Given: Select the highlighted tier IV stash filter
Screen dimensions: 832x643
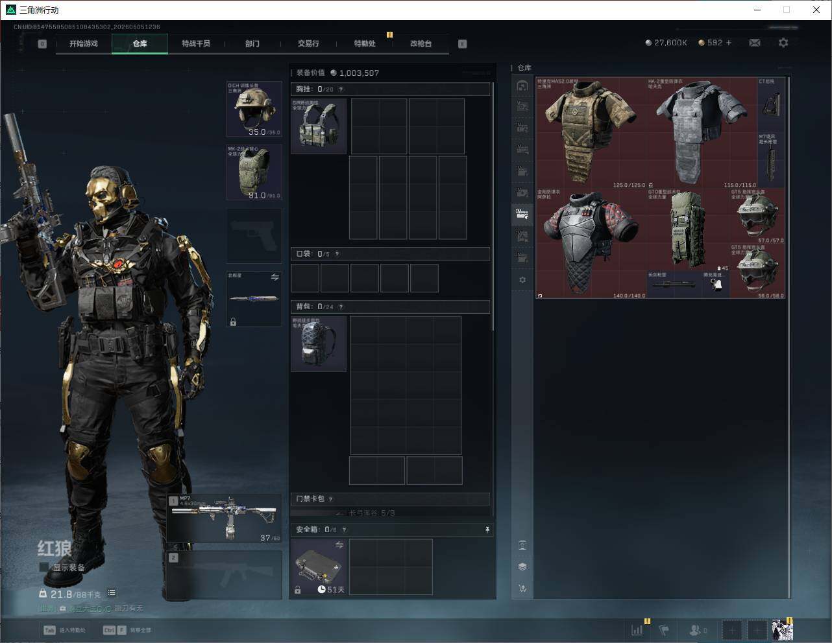Looking at the screenshot, I should [x=522, y=213].
